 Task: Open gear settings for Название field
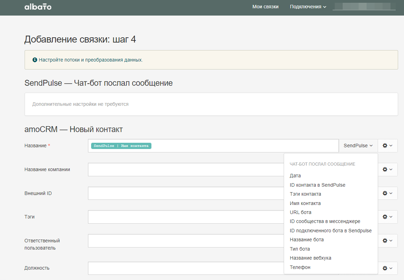387,146
